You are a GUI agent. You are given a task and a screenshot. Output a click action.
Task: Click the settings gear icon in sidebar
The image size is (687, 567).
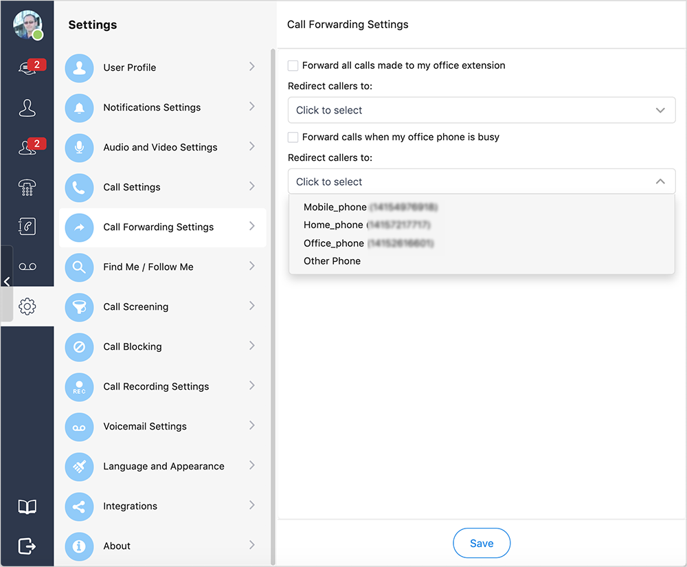click(x=27, y=307)
